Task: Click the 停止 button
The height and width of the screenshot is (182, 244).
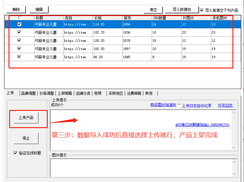Action: coord(26,138)
